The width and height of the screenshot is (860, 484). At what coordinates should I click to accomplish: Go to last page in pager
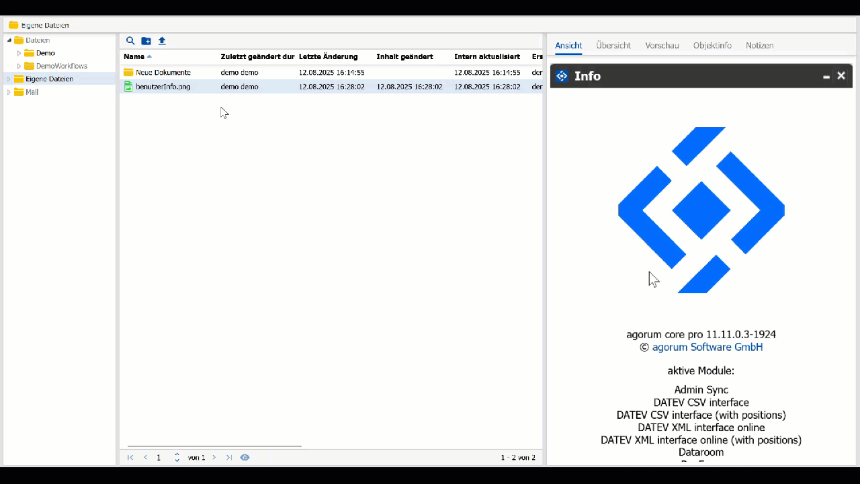tap(229, 458)
